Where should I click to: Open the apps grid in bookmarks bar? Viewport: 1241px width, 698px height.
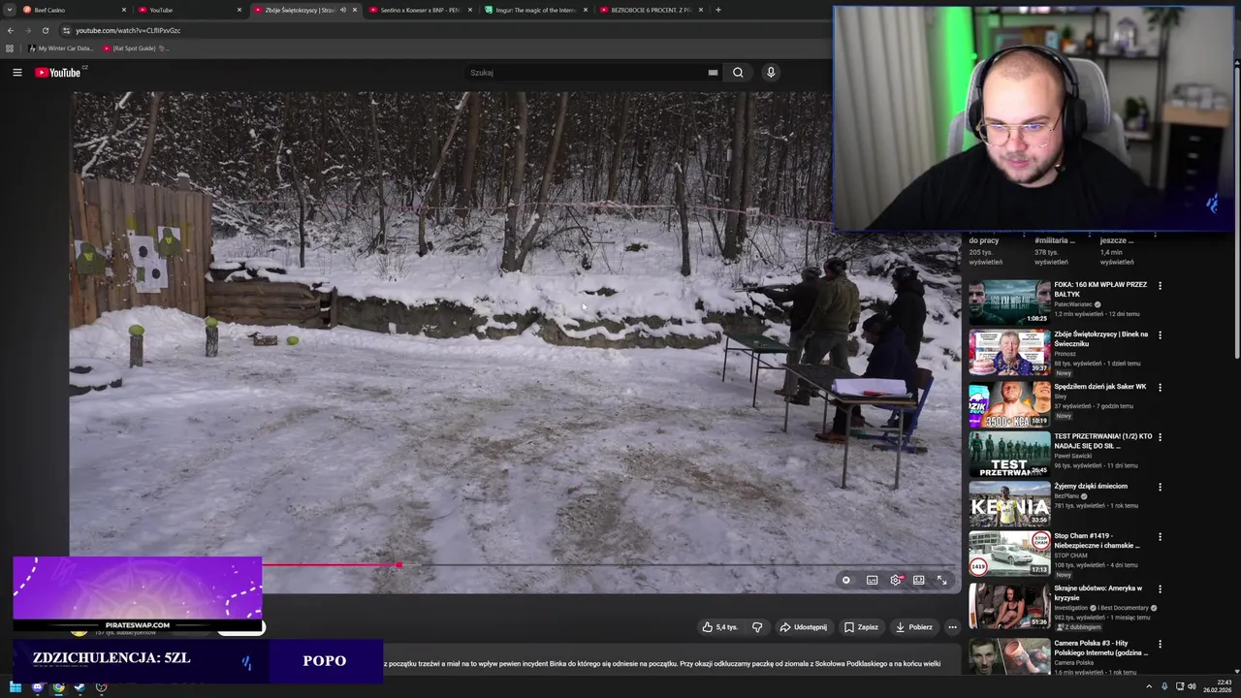point(10,48)
